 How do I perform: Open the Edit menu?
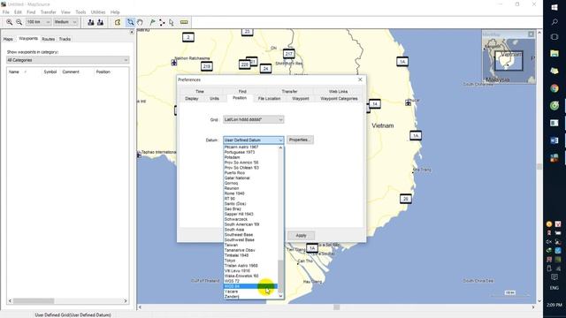pyautogui.click(x=18, y=11)
